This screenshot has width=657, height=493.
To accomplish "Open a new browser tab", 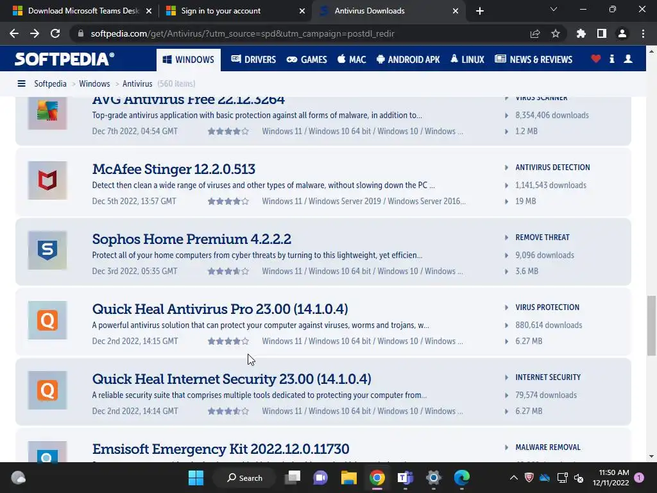I will (480, 11).
